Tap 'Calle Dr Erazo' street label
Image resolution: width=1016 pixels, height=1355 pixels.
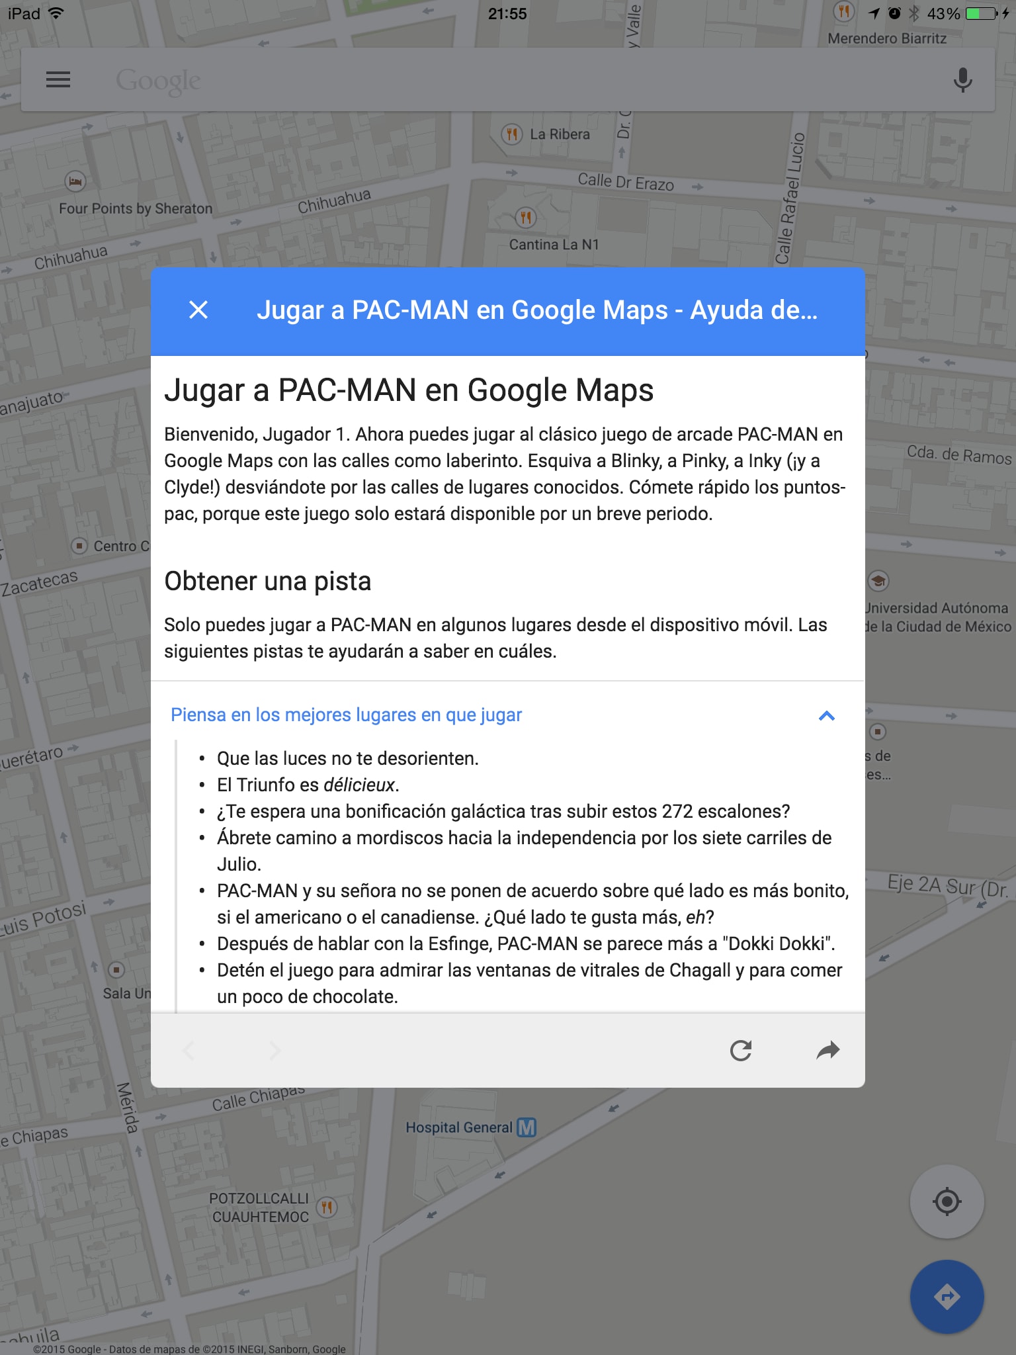point(626,181)
